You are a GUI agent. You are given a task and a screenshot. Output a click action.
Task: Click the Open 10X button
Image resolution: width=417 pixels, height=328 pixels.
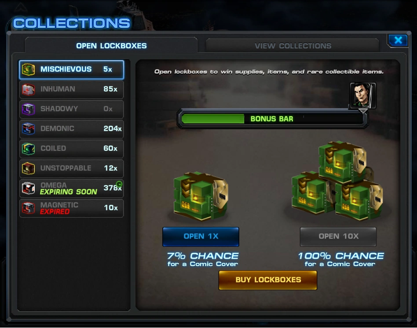click(x=338, y=236)
